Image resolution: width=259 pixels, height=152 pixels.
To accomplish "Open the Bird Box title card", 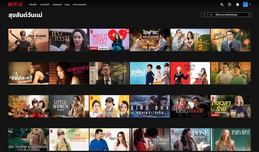I will 150,106.
